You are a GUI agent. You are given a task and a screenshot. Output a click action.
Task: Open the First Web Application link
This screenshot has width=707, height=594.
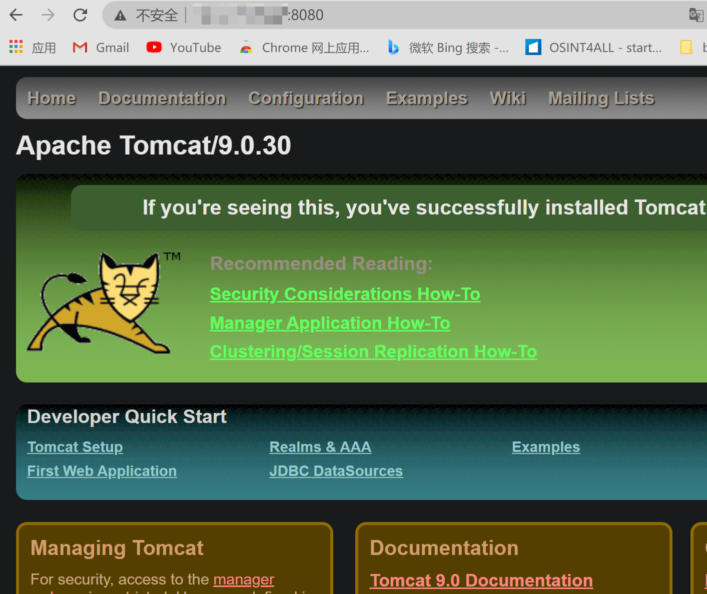102,471
